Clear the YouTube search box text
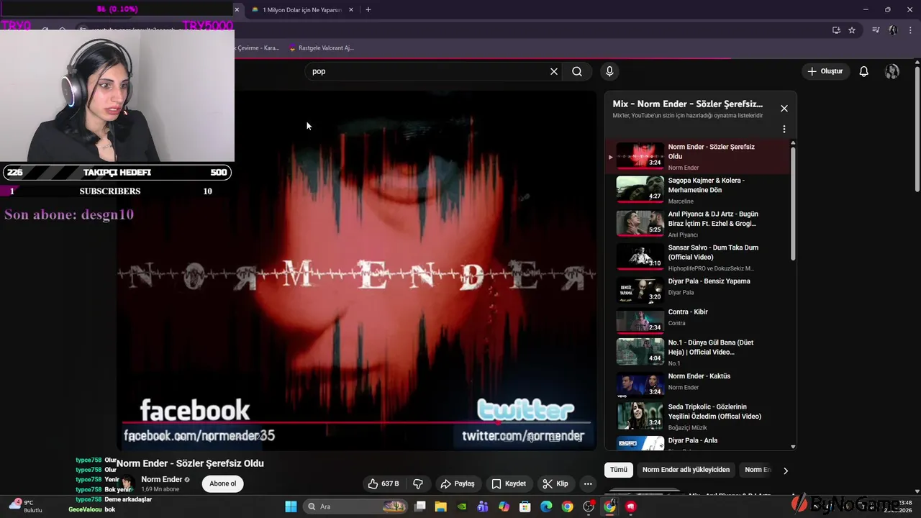Image resolution: width=921 pixels, height=518 pixels. [x=554, y=71]
